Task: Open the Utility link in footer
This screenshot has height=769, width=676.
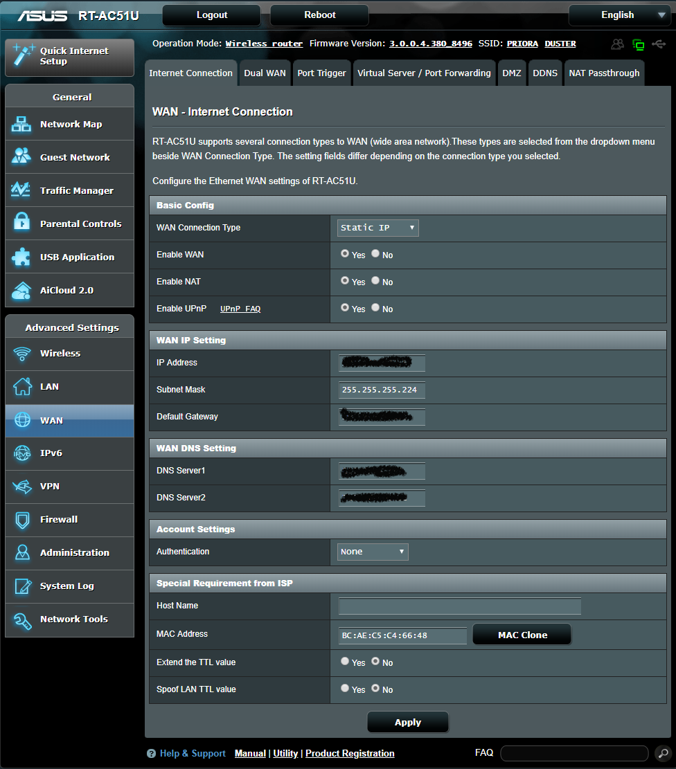Action: 285,753
